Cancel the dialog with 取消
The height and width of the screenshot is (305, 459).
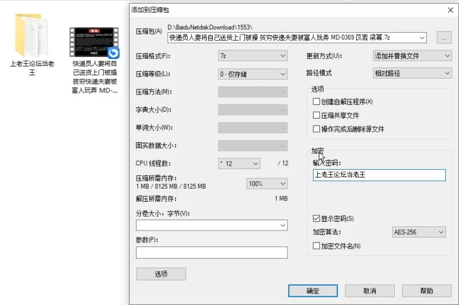(x=369, y=291)
